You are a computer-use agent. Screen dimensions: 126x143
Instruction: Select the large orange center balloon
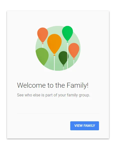(54, 44)
